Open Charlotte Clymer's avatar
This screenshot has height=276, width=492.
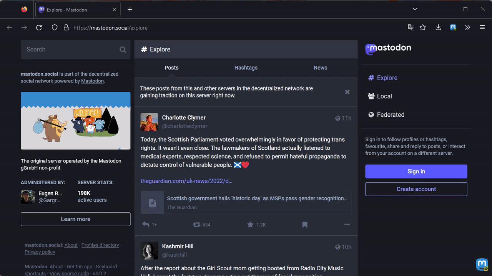[x=150, y=122]
